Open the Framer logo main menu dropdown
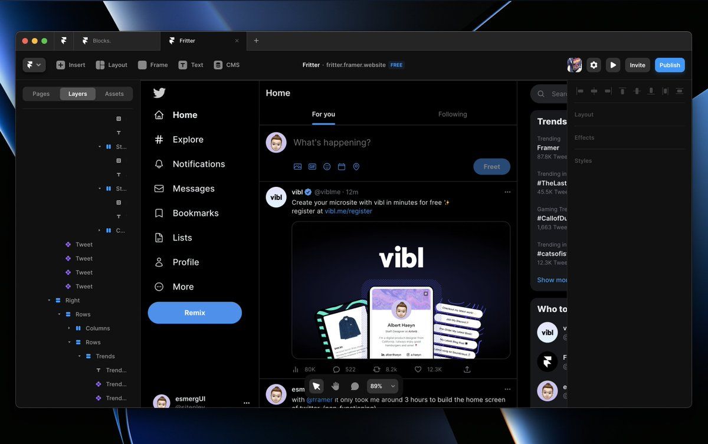This screenshot has width=708, height=444. pyautogui.click(x=34, y=65)
